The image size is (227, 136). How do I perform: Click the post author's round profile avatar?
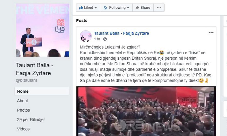(x=86, y=36)
